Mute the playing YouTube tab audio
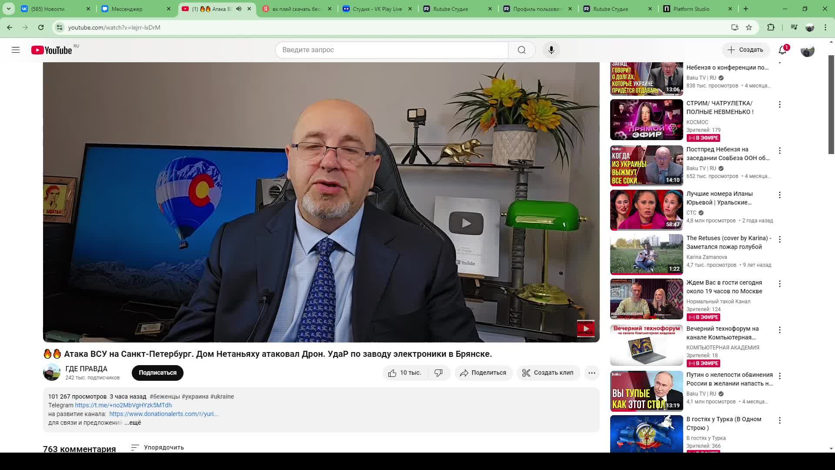Viewport: 835px width, 470px height. pyautogui.click(x=239, y=9)
